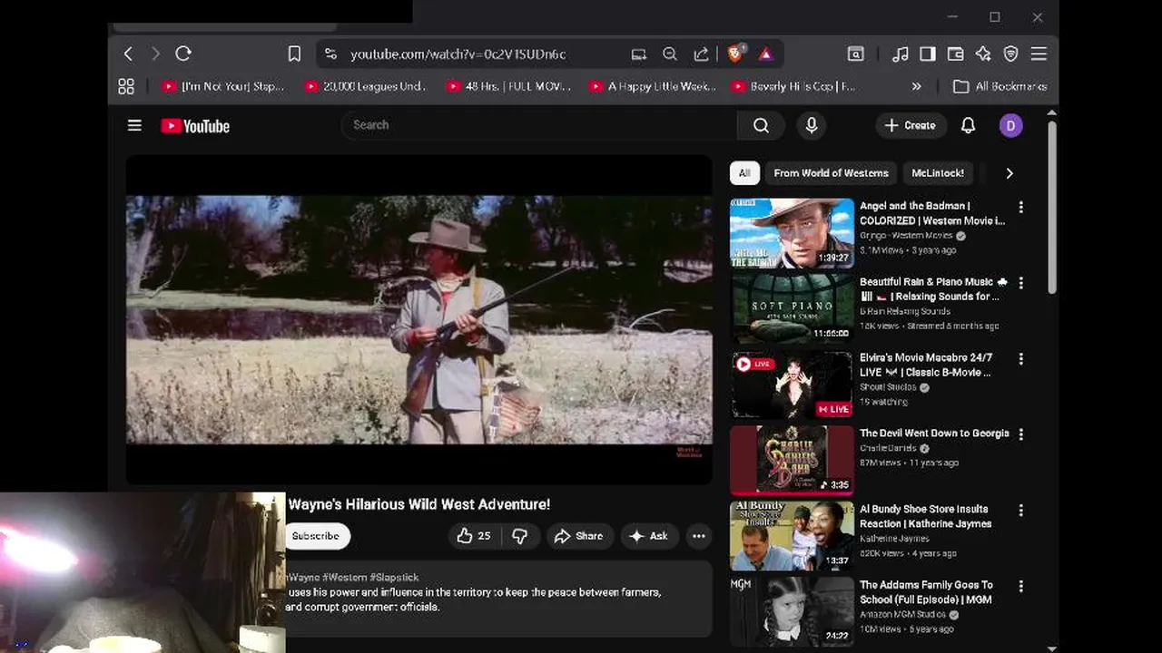This screenshot has width=1162, height=653.
Task: Click the video player area
Action: [419, 319]
